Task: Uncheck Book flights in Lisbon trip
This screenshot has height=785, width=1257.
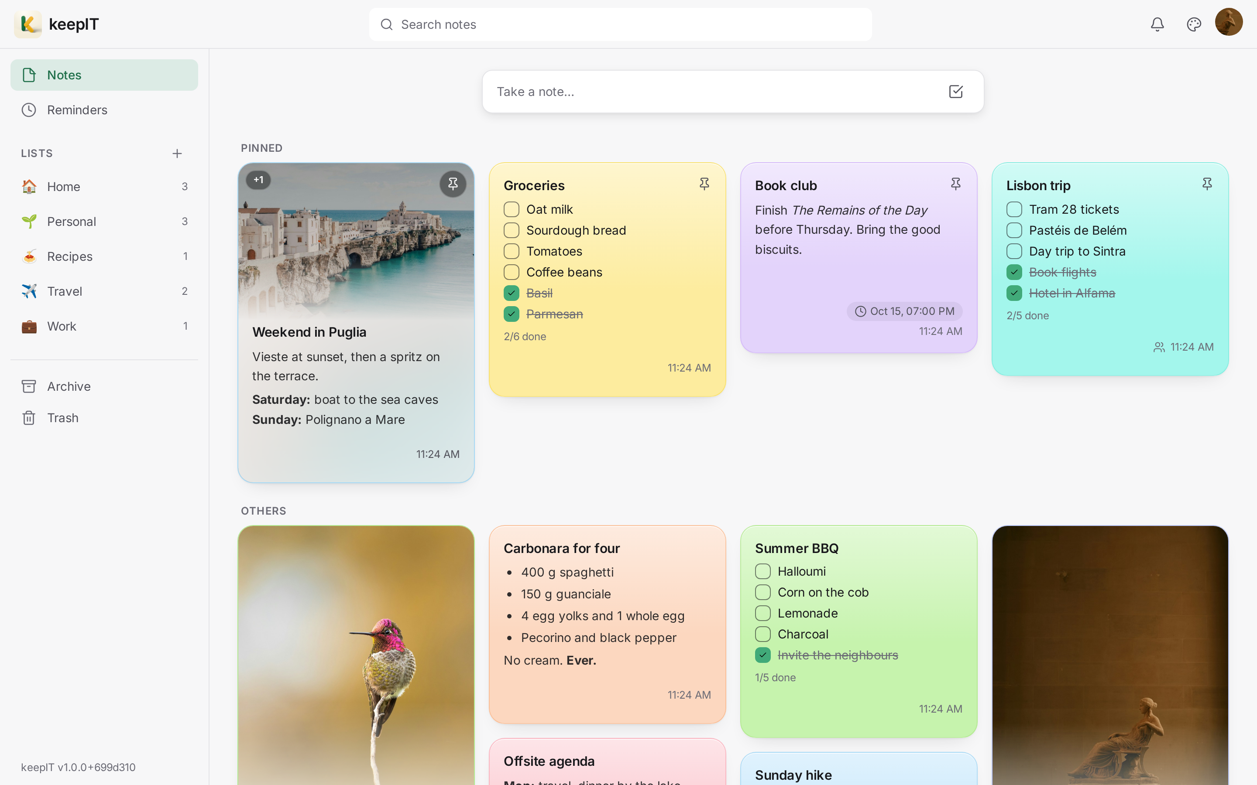Action: [x=1014, y=272]
